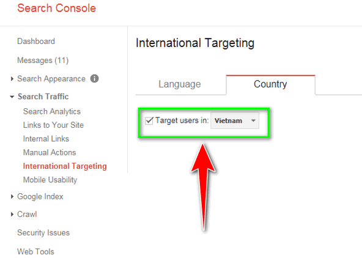Open the Mobile Usability report
362x258 pixels.
point(50,180)
